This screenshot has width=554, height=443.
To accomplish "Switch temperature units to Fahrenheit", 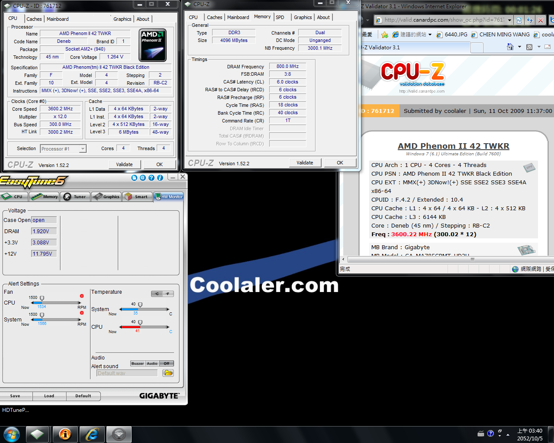I will pyautogui.click(x=168, y=293).
